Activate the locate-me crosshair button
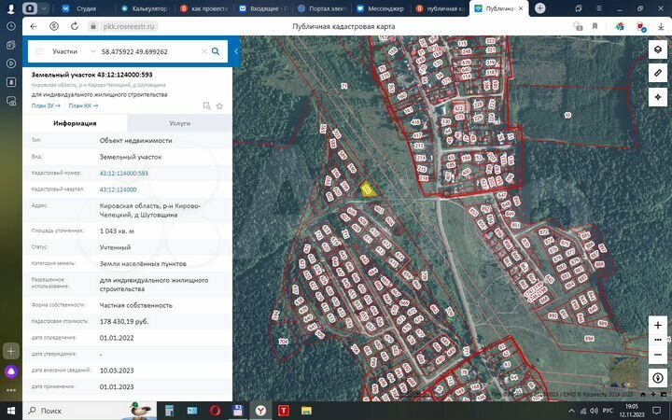The height and width of the screenshot is (420, 672). point(658,96)
